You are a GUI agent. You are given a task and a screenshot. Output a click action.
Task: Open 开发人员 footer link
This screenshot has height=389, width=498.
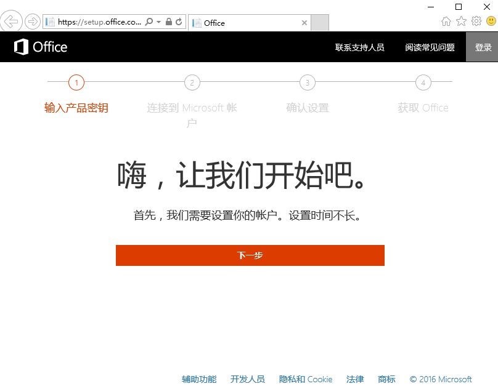247,379
